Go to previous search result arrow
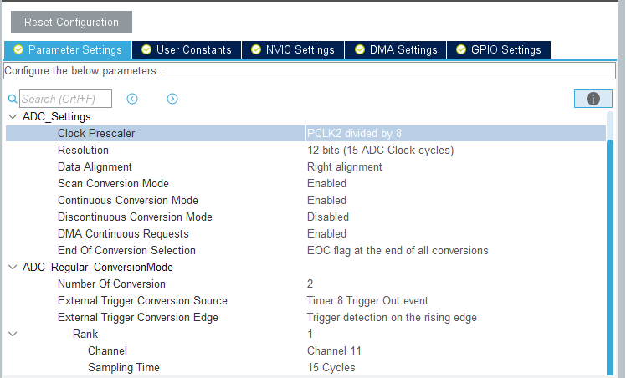Viewport: 626px width, 378px height. pos(132,99)
